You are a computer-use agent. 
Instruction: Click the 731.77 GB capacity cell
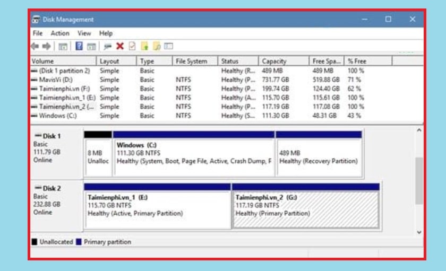click(276, 80)
